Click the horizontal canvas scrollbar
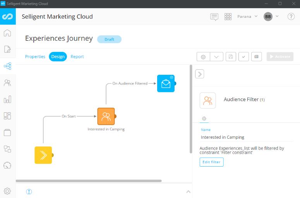Viewport: 300px width, 198px height. 89,181
